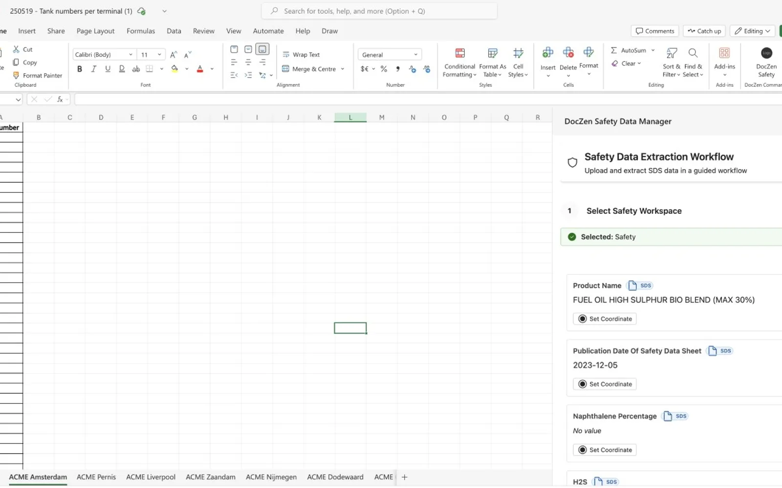782x488 pixels.
Task: Toggle Wrap Text
Action: pos(301,55)
